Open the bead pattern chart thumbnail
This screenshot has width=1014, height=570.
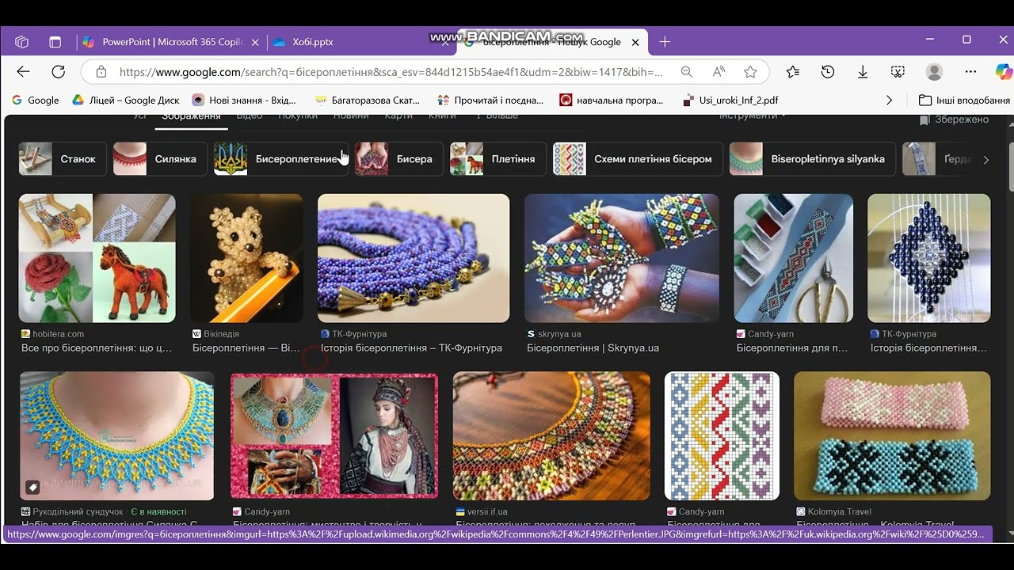[x=722, y=435]
